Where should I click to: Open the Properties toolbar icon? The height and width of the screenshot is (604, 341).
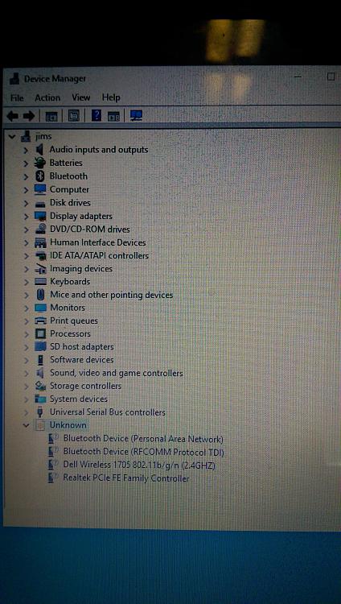[x=73, y=115]
